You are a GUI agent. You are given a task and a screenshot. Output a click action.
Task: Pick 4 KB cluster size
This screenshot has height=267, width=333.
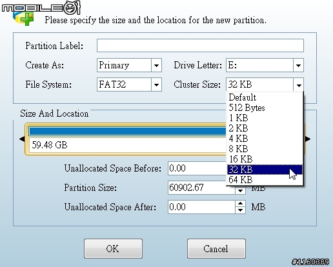point(265,139)
